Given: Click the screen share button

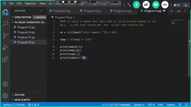Looking at the screenshot, I should pos(156,5).
